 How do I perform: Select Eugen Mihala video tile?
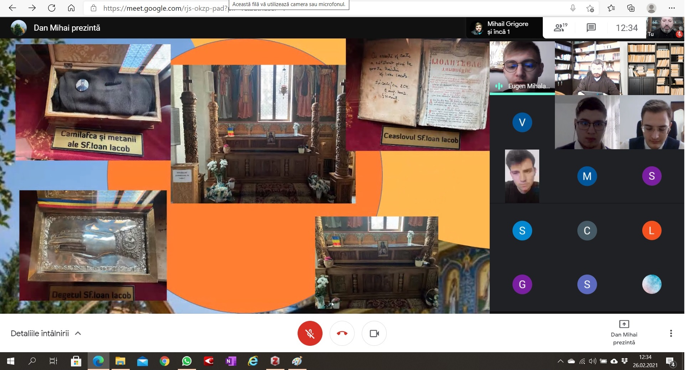[x=522, y=68]
